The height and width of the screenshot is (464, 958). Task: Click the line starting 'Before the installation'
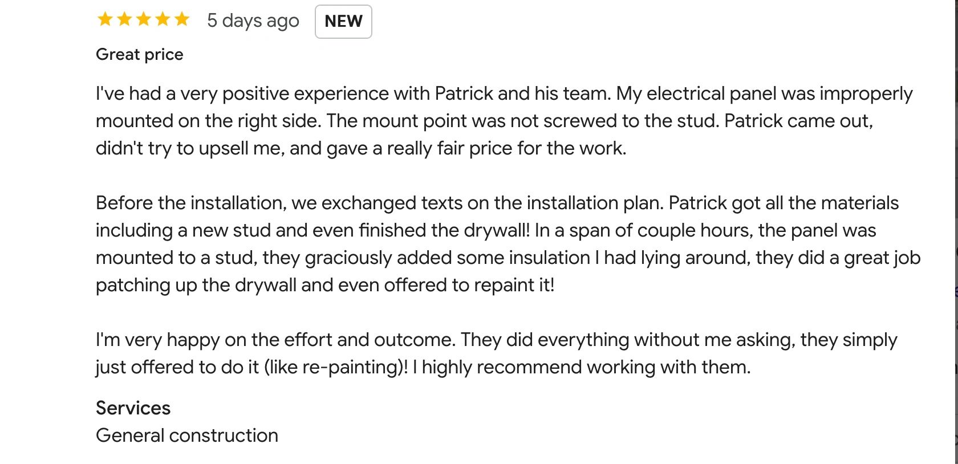click(497, 203)
